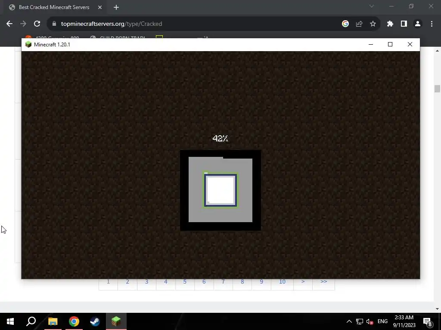Go to page 6 of server list

tap(204, 282)
